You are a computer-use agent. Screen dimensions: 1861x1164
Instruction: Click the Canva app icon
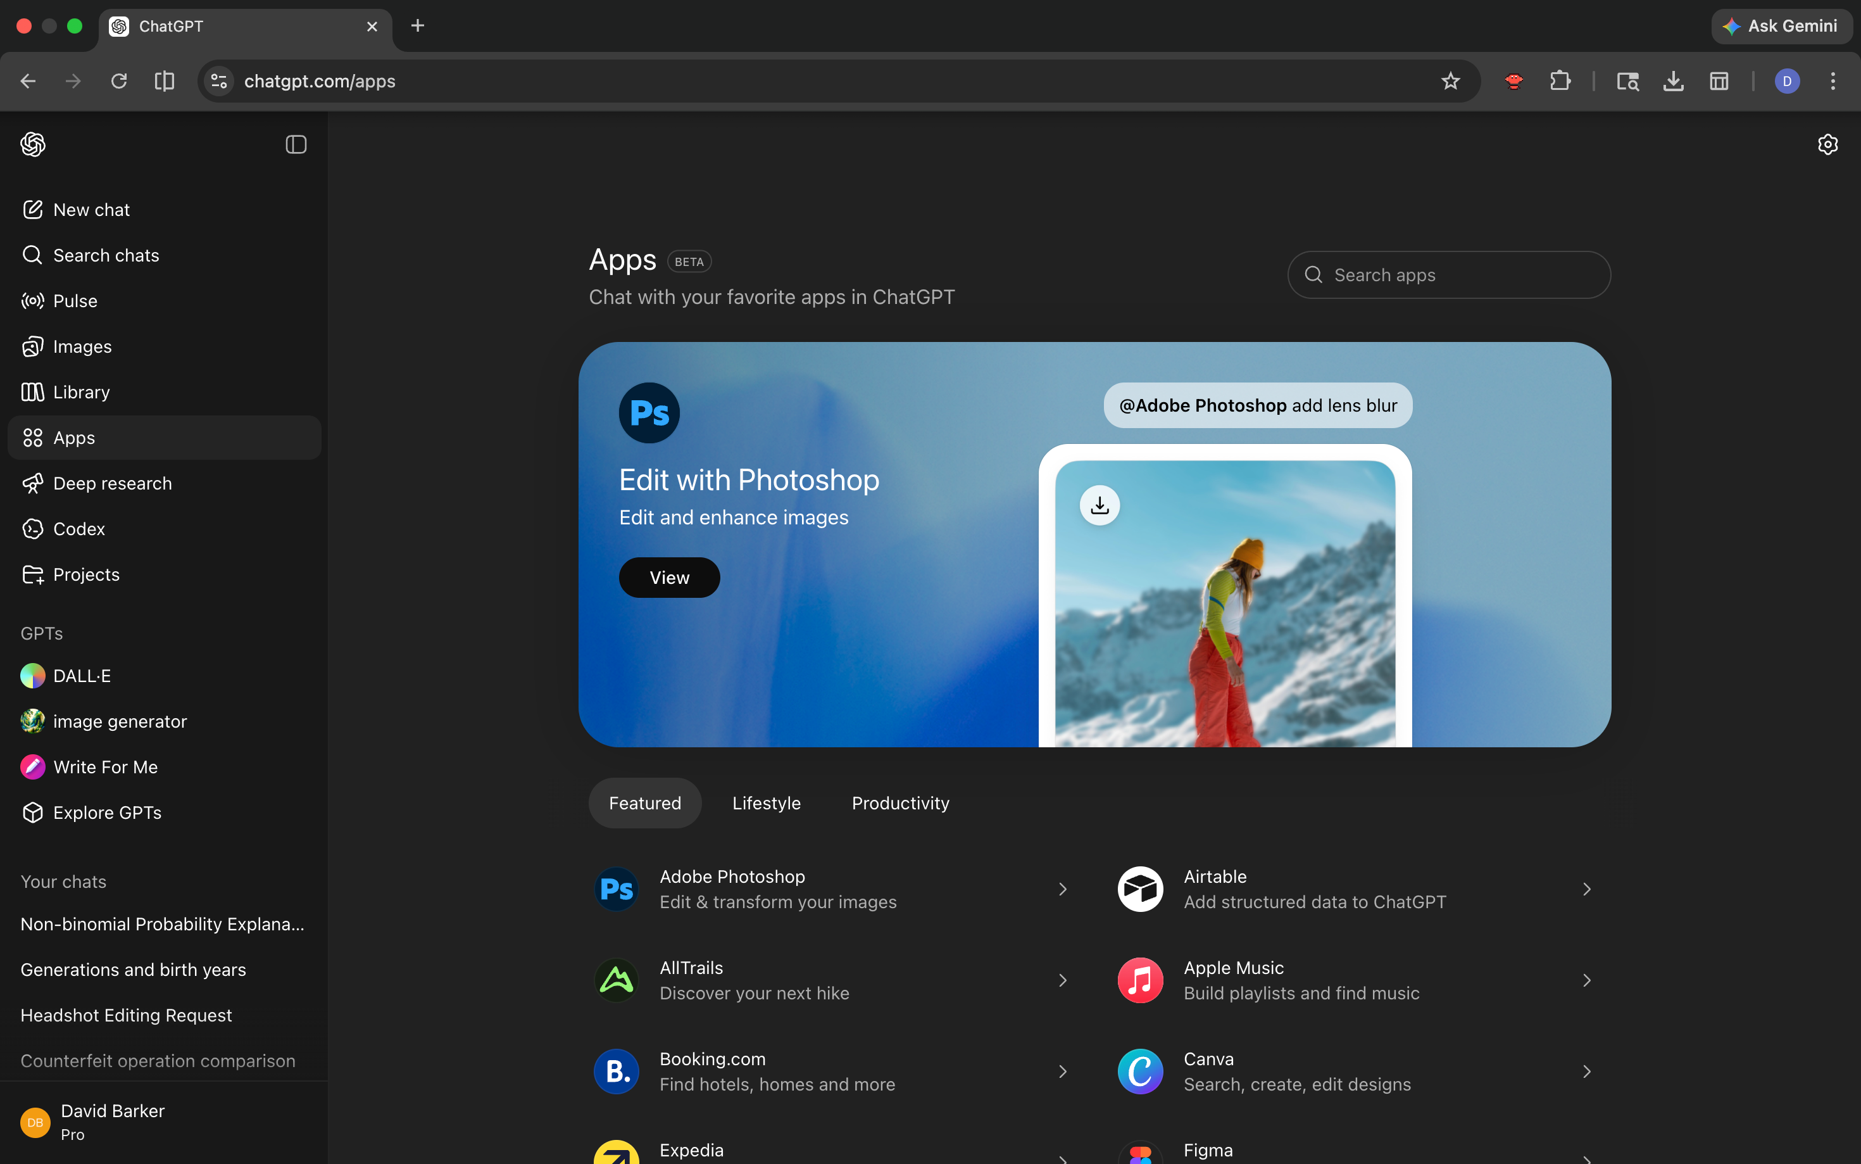point(1140,1072)
